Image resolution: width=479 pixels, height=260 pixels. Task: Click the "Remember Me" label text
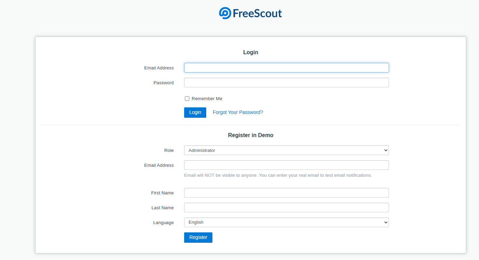[207, 99]
